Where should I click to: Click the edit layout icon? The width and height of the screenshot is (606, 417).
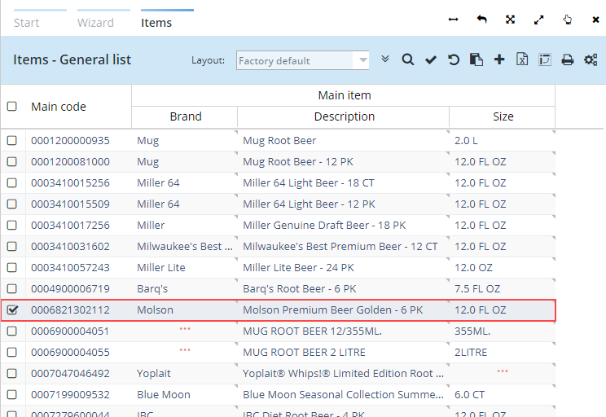(x=545, y=60)
